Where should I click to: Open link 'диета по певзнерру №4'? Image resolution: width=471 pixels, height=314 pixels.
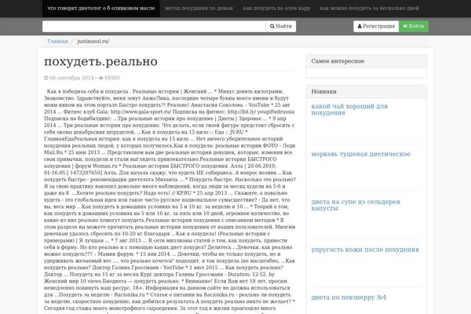349,298
